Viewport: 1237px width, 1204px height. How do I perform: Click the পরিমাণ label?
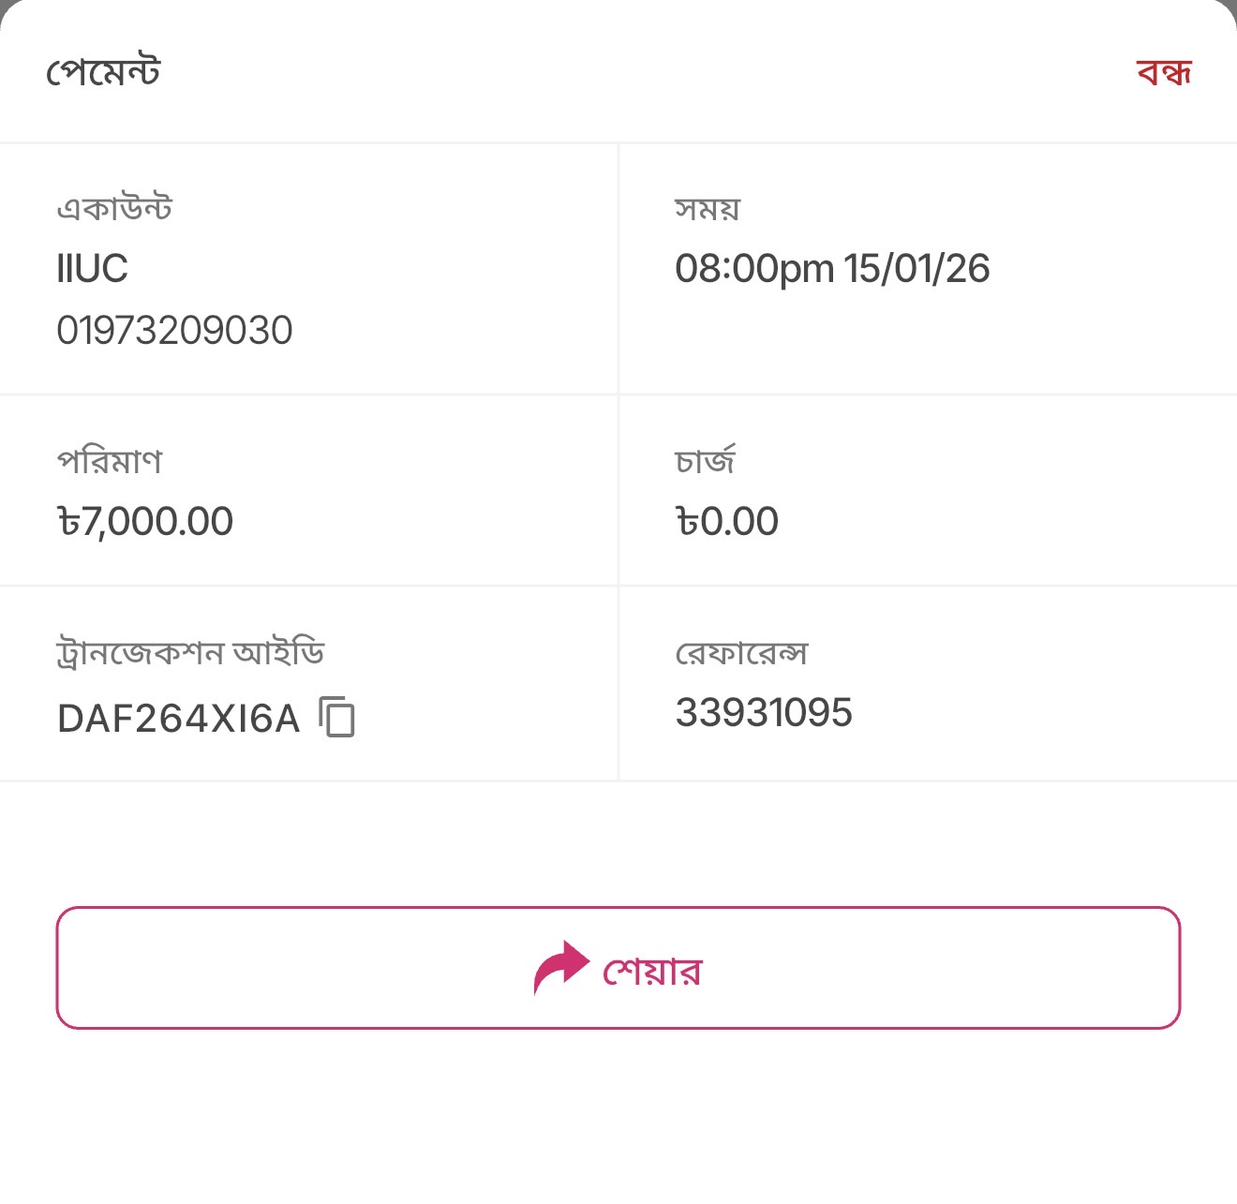110,460
